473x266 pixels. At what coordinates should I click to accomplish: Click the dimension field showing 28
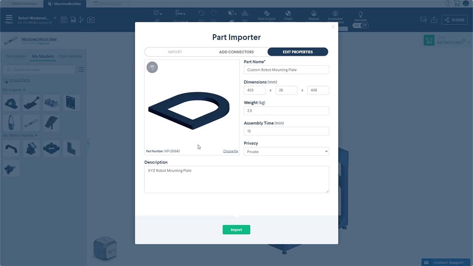point(286,90)
